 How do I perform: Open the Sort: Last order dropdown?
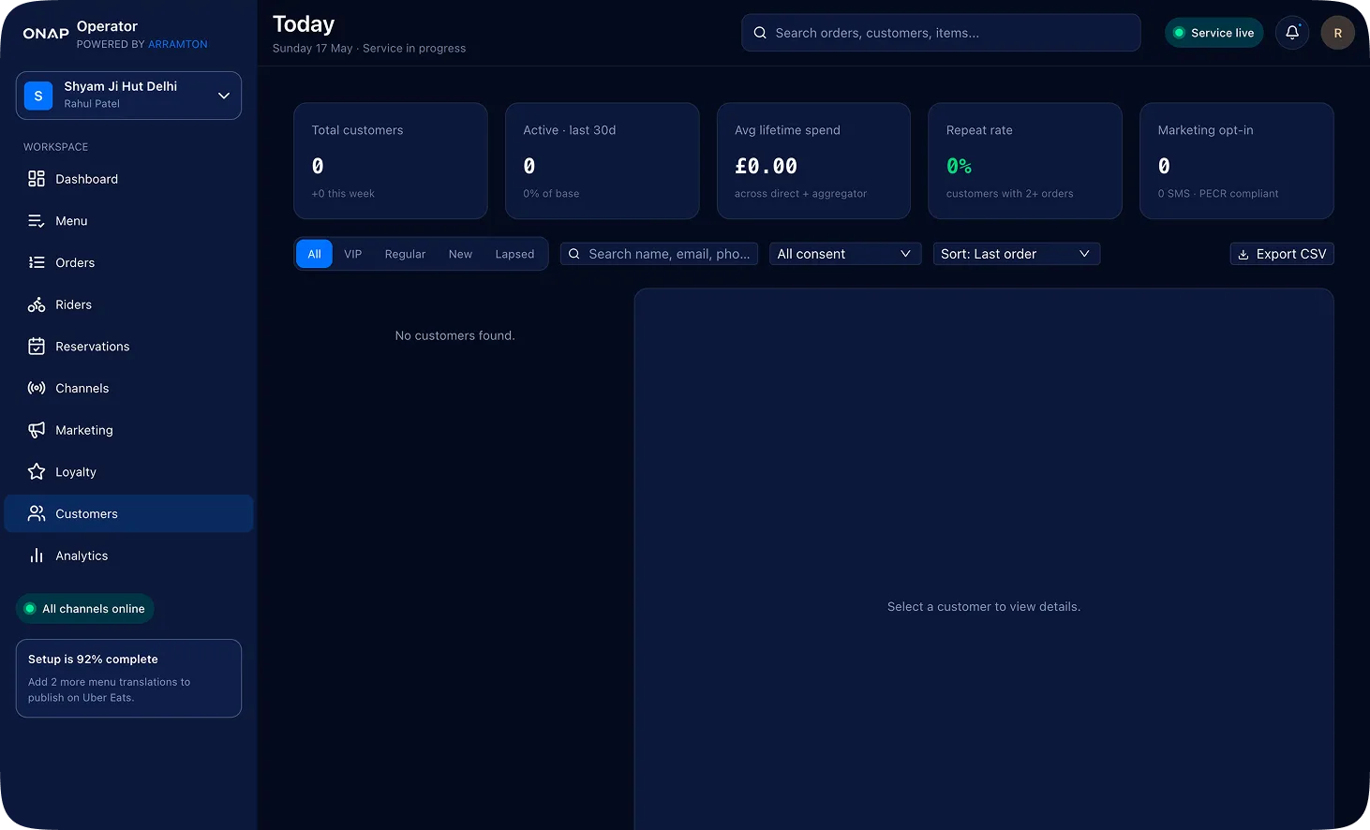coord(1017,254)
